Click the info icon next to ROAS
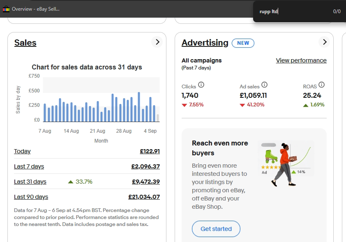 tap(321, 85)
